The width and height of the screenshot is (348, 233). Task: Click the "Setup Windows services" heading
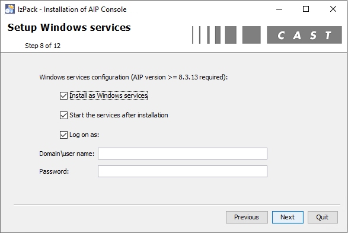(x=69, y=28)
